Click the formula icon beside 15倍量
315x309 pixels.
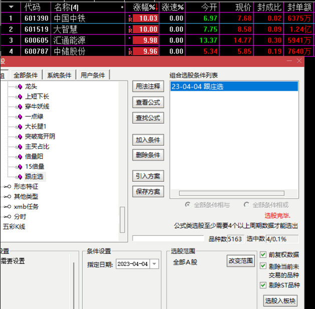pos(20,167)
